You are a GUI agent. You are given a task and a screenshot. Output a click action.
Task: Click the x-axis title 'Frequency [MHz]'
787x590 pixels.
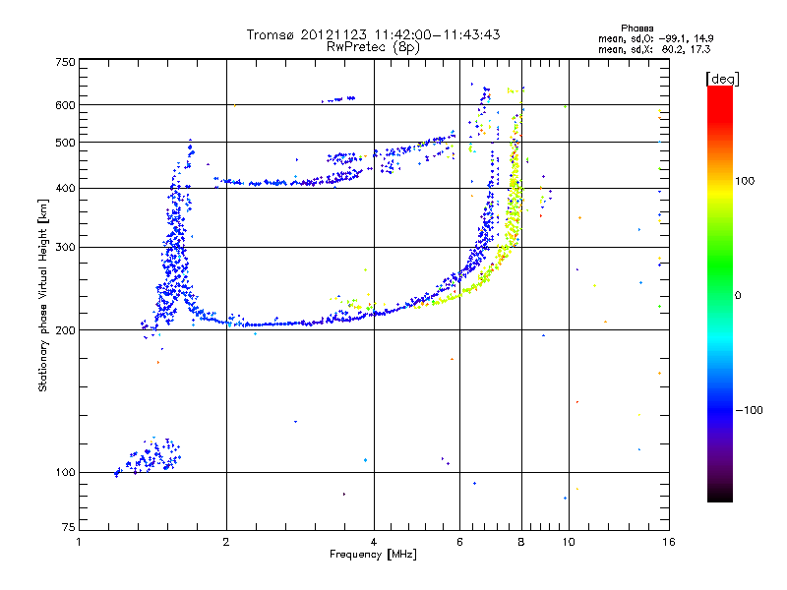(x=373, y=555)
